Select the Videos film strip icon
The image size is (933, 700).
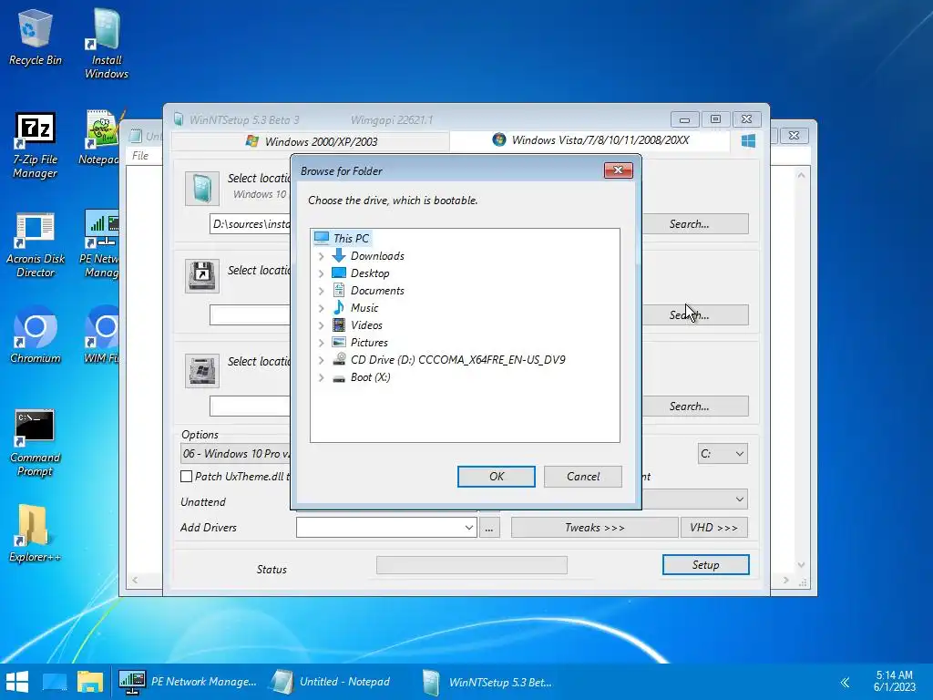coord(339,324)
